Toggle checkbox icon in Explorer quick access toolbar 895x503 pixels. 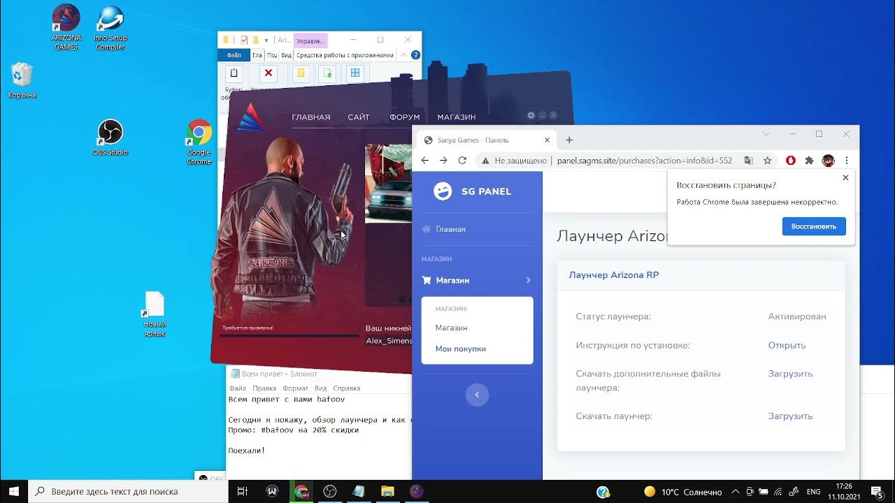244,40
